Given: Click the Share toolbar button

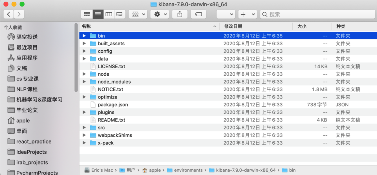Looking at the screenshot, I should click(180, 14).
